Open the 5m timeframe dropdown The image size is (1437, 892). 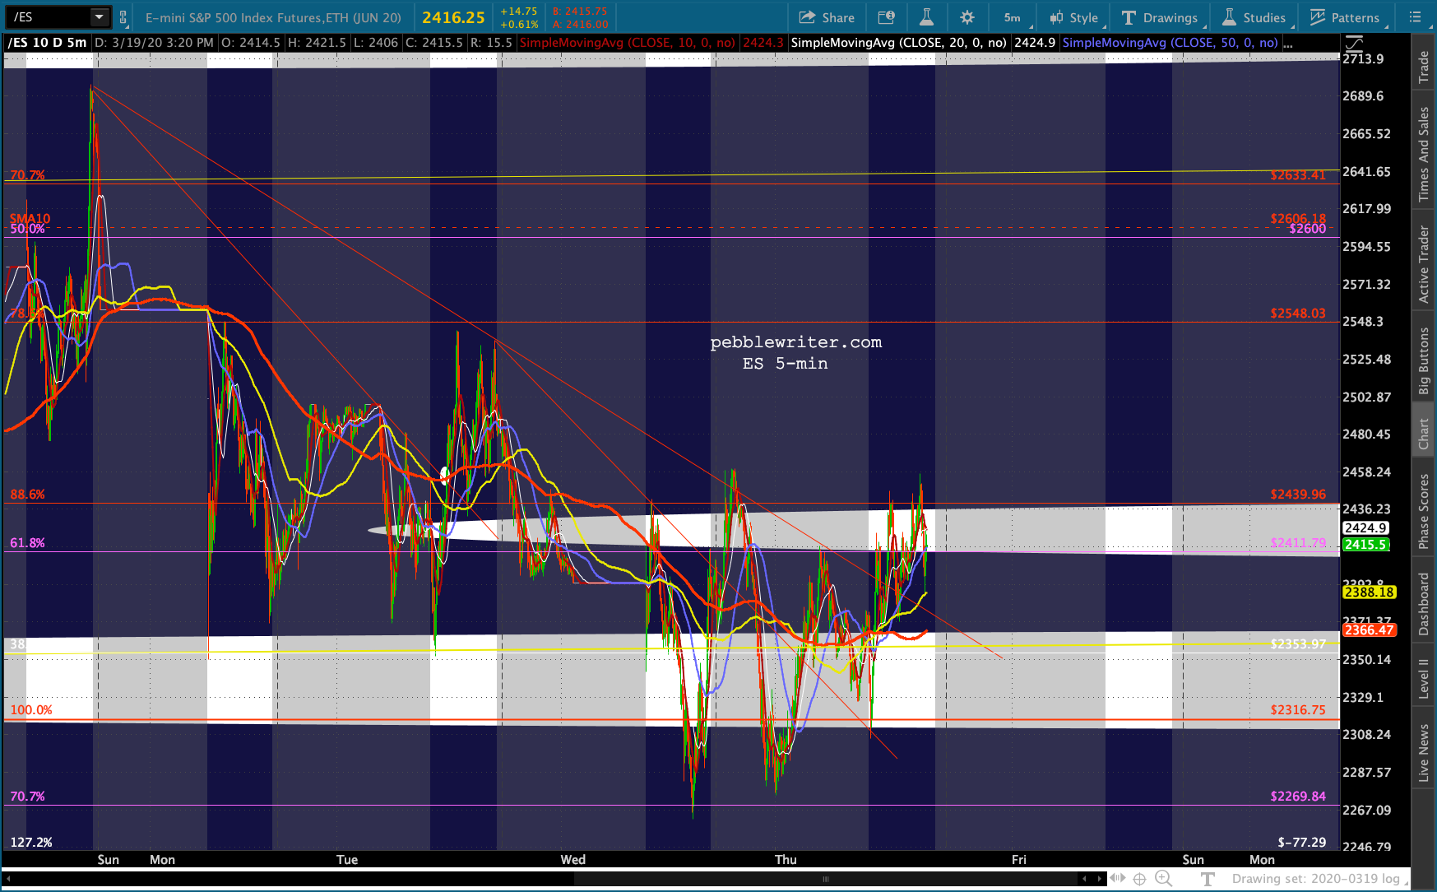click(x=1012, y=17)
